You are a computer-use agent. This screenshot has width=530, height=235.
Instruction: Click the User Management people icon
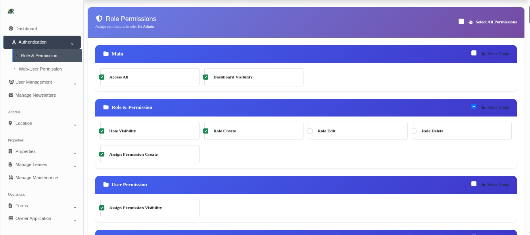point(11,82)
